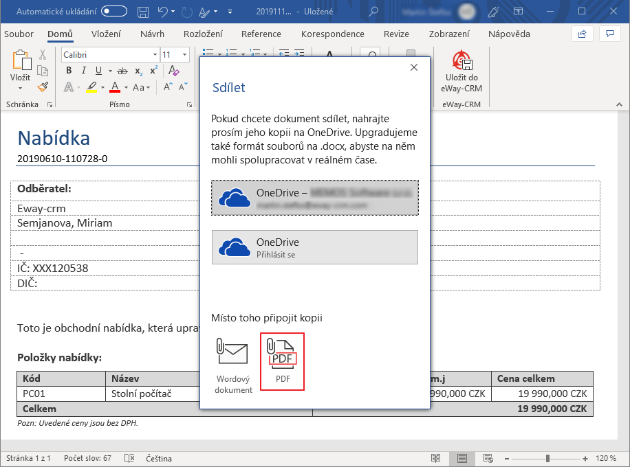Toggle Superscript formatting
The height and width of the screenshot is (467, 630).
tap(153, 71)
